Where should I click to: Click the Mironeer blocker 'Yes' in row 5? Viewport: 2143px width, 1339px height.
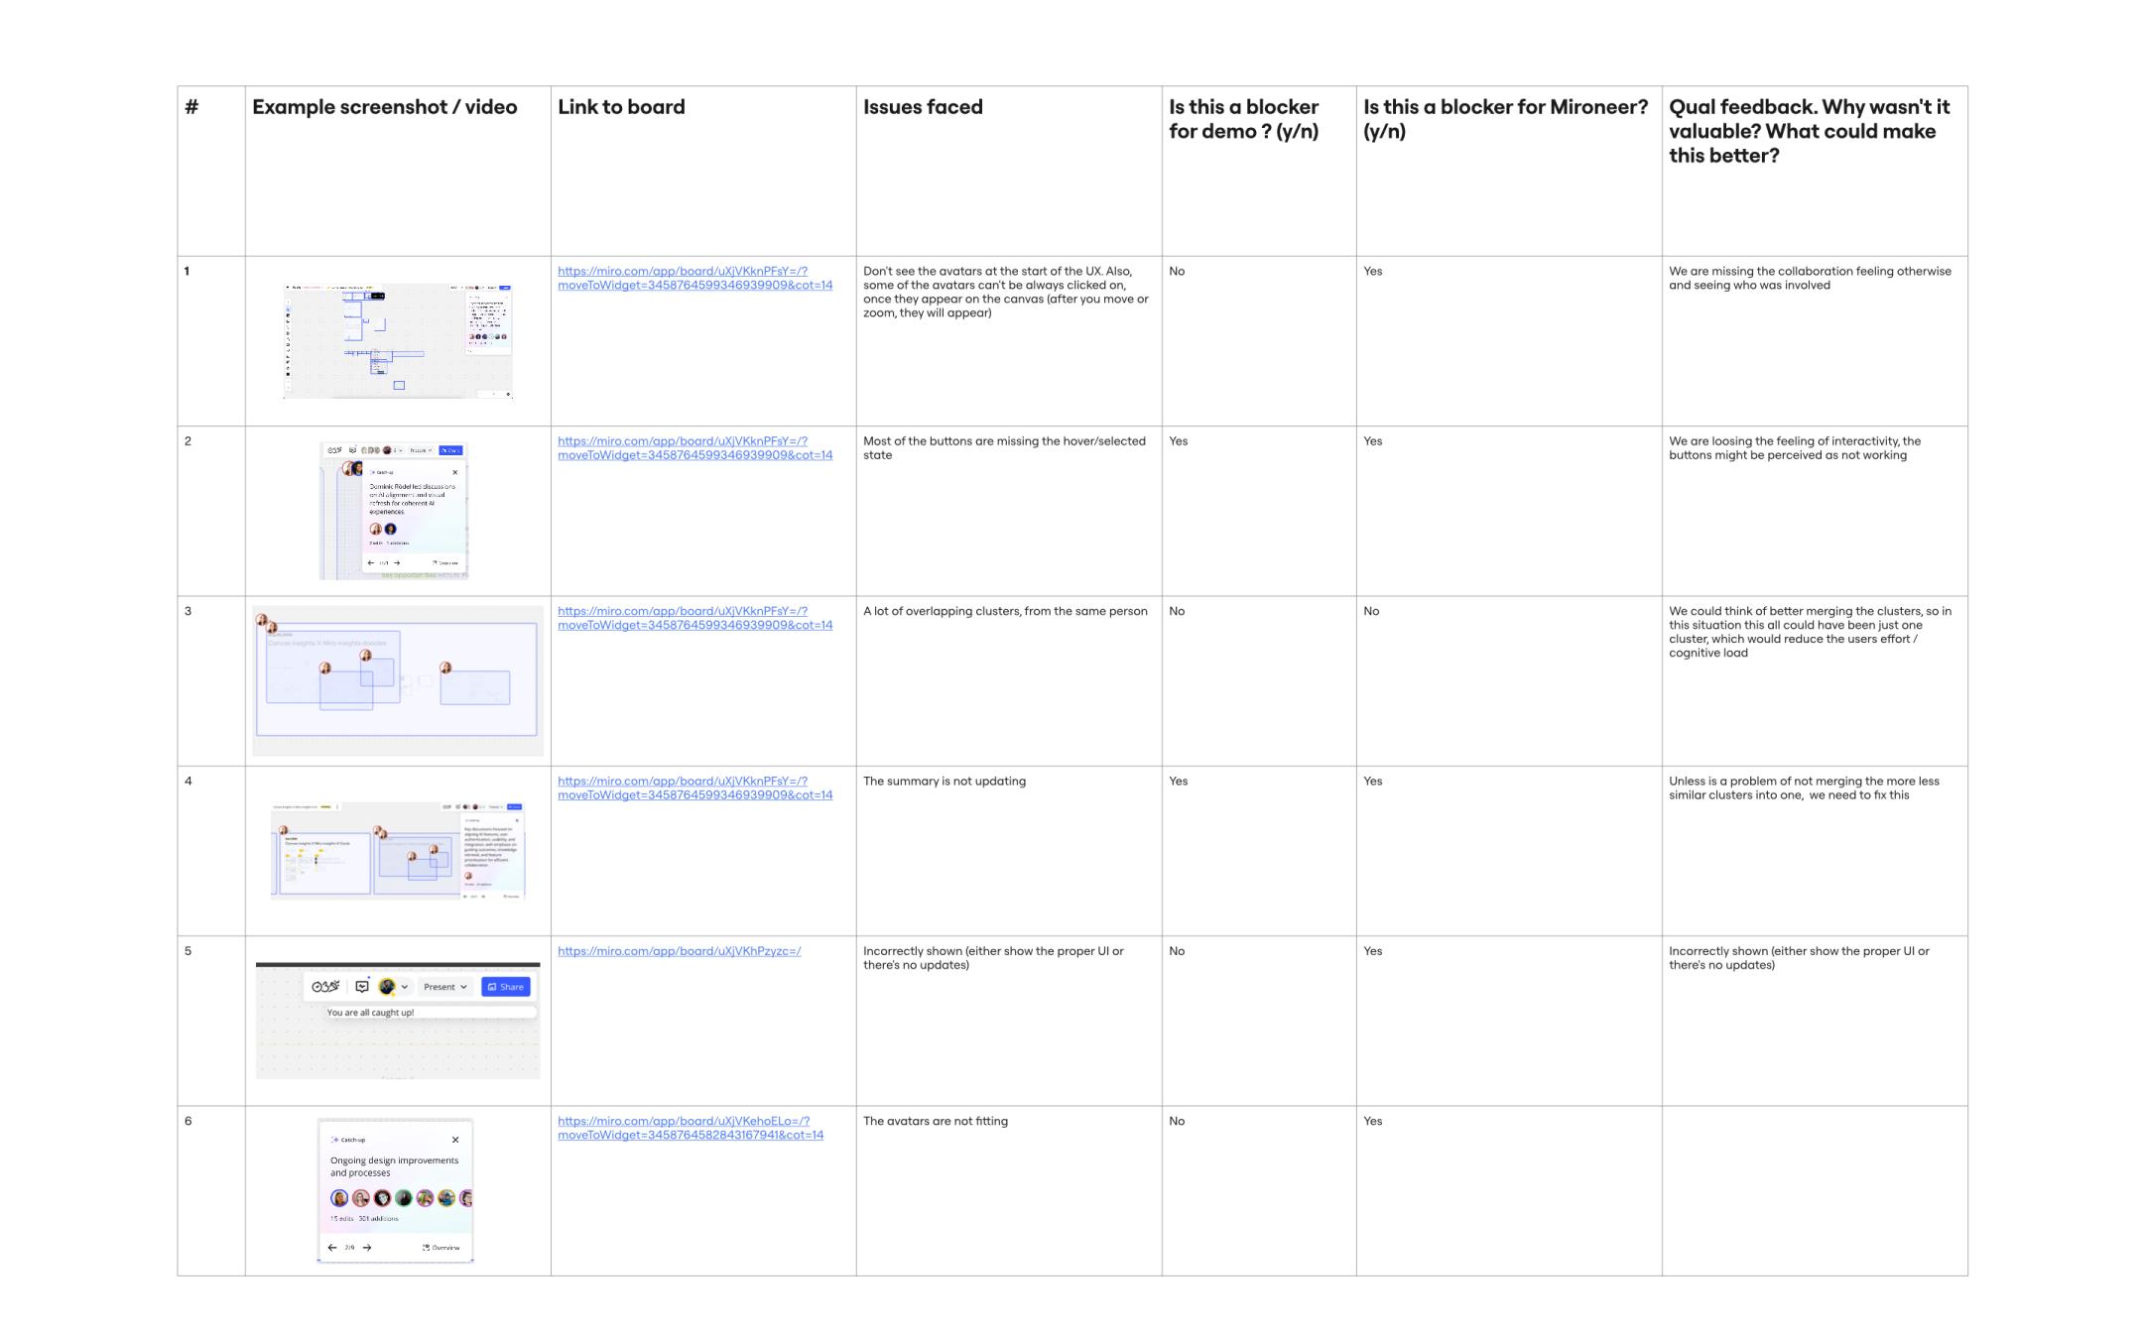click(x=1372, y=951)
